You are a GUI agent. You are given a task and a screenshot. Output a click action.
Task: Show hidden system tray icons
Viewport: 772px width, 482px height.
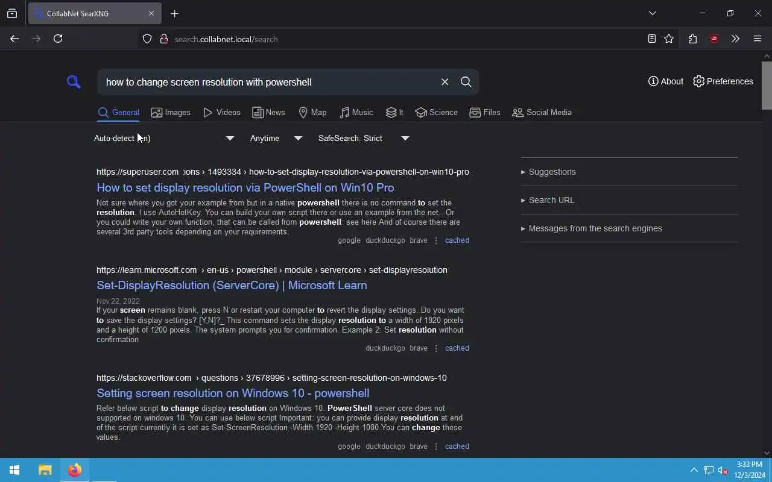pyautogui.click(x=694, y=470)
